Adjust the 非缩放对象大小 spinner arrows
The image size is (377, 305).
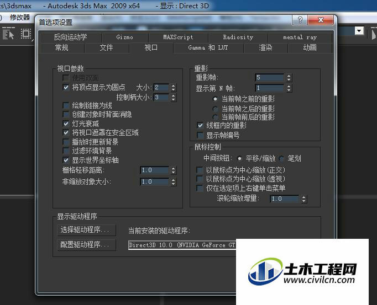pyautogui.click(x=174, y=181)
